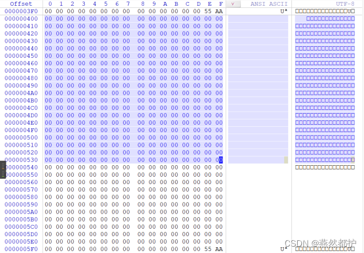Click offset 000000550

pyautogui.click(x=21, y=175)
